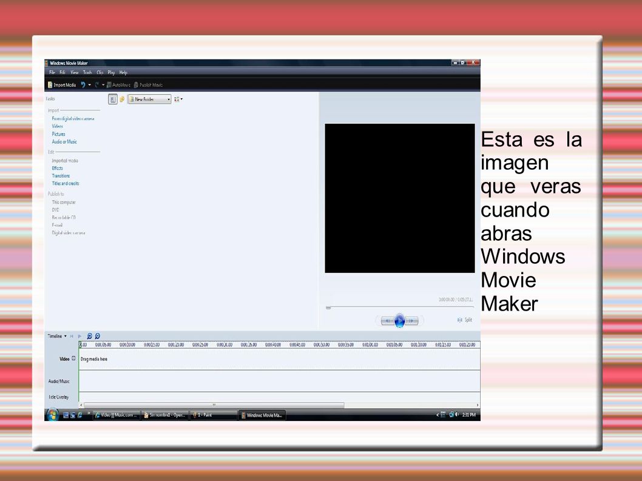Click the yellow collections folder icon
The height and width of the screenshot is (481, 642).
[x=122, y=99]
